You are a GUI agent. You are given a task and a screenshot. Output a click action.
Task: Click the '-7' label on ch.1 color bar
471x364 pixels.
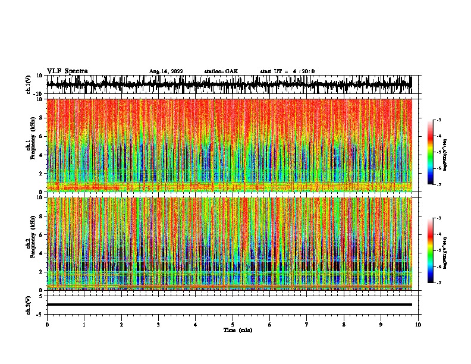(438, 184)
